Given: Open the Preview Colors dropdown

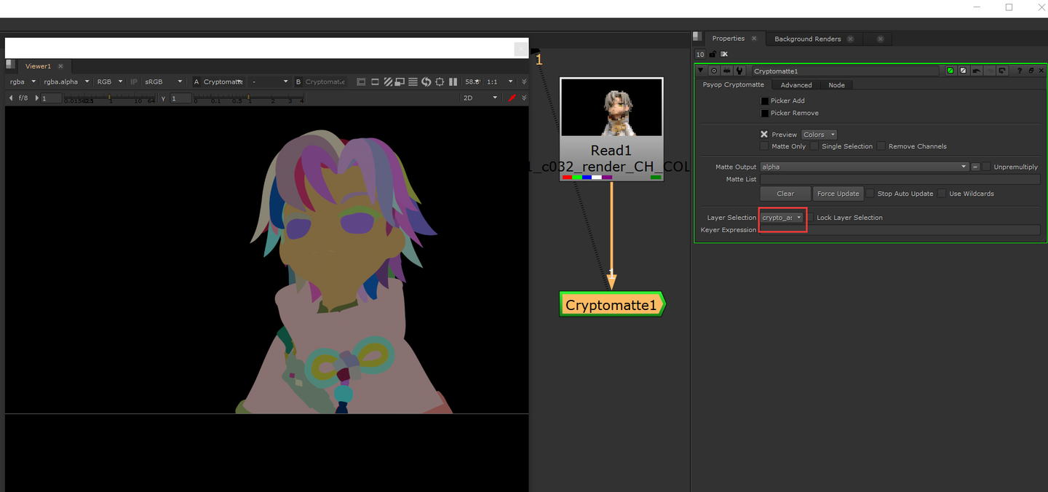Looking at the screenshot, I should [819, 134].
